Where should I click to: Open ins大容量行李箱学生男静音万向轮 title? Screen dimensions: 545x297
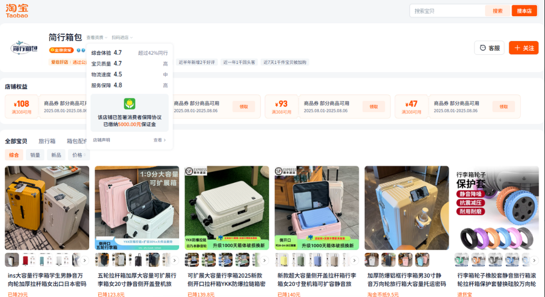(x=47, y=280)
